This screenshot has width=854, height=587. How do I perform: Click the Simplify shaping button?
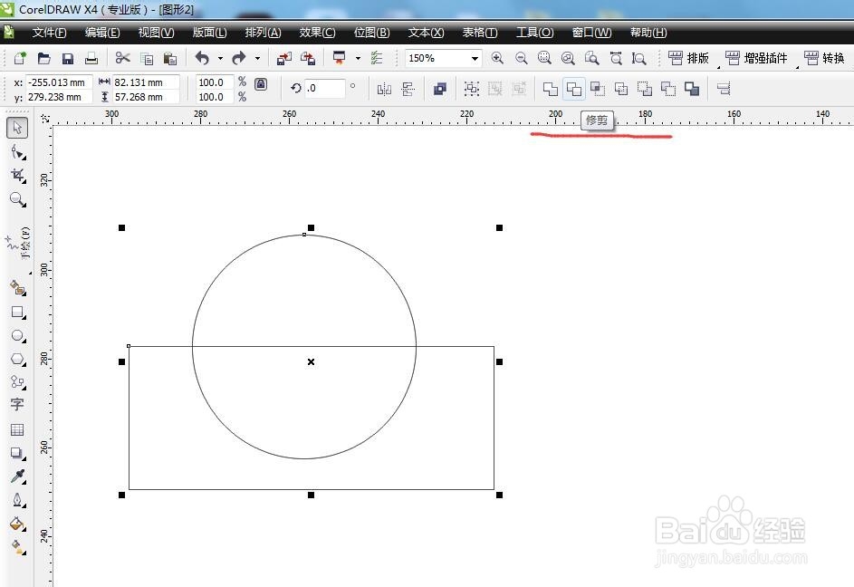(x=621, y=88)
